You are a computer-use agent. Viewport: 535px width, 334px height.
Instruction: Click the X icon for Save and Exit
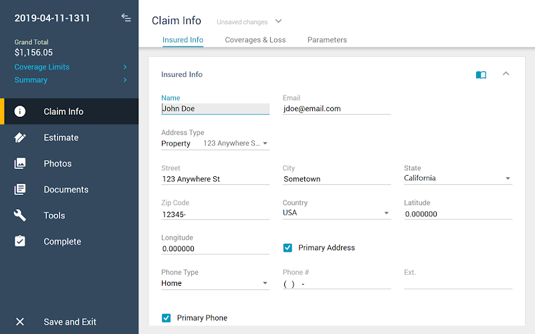pyautogui.click(x=20, y=321)
